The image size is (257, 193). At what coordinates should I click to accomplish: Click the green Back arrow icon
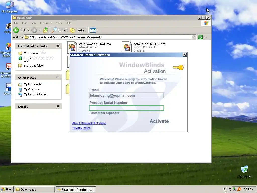(x=16, y=30)
